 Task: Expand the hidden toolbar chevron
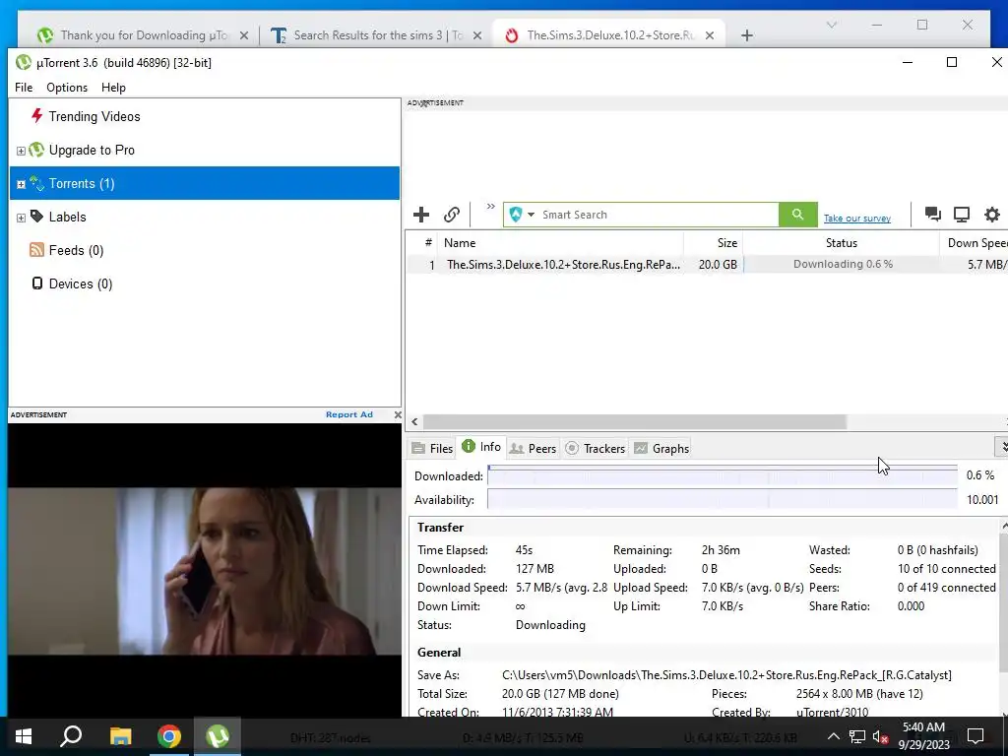490,207
